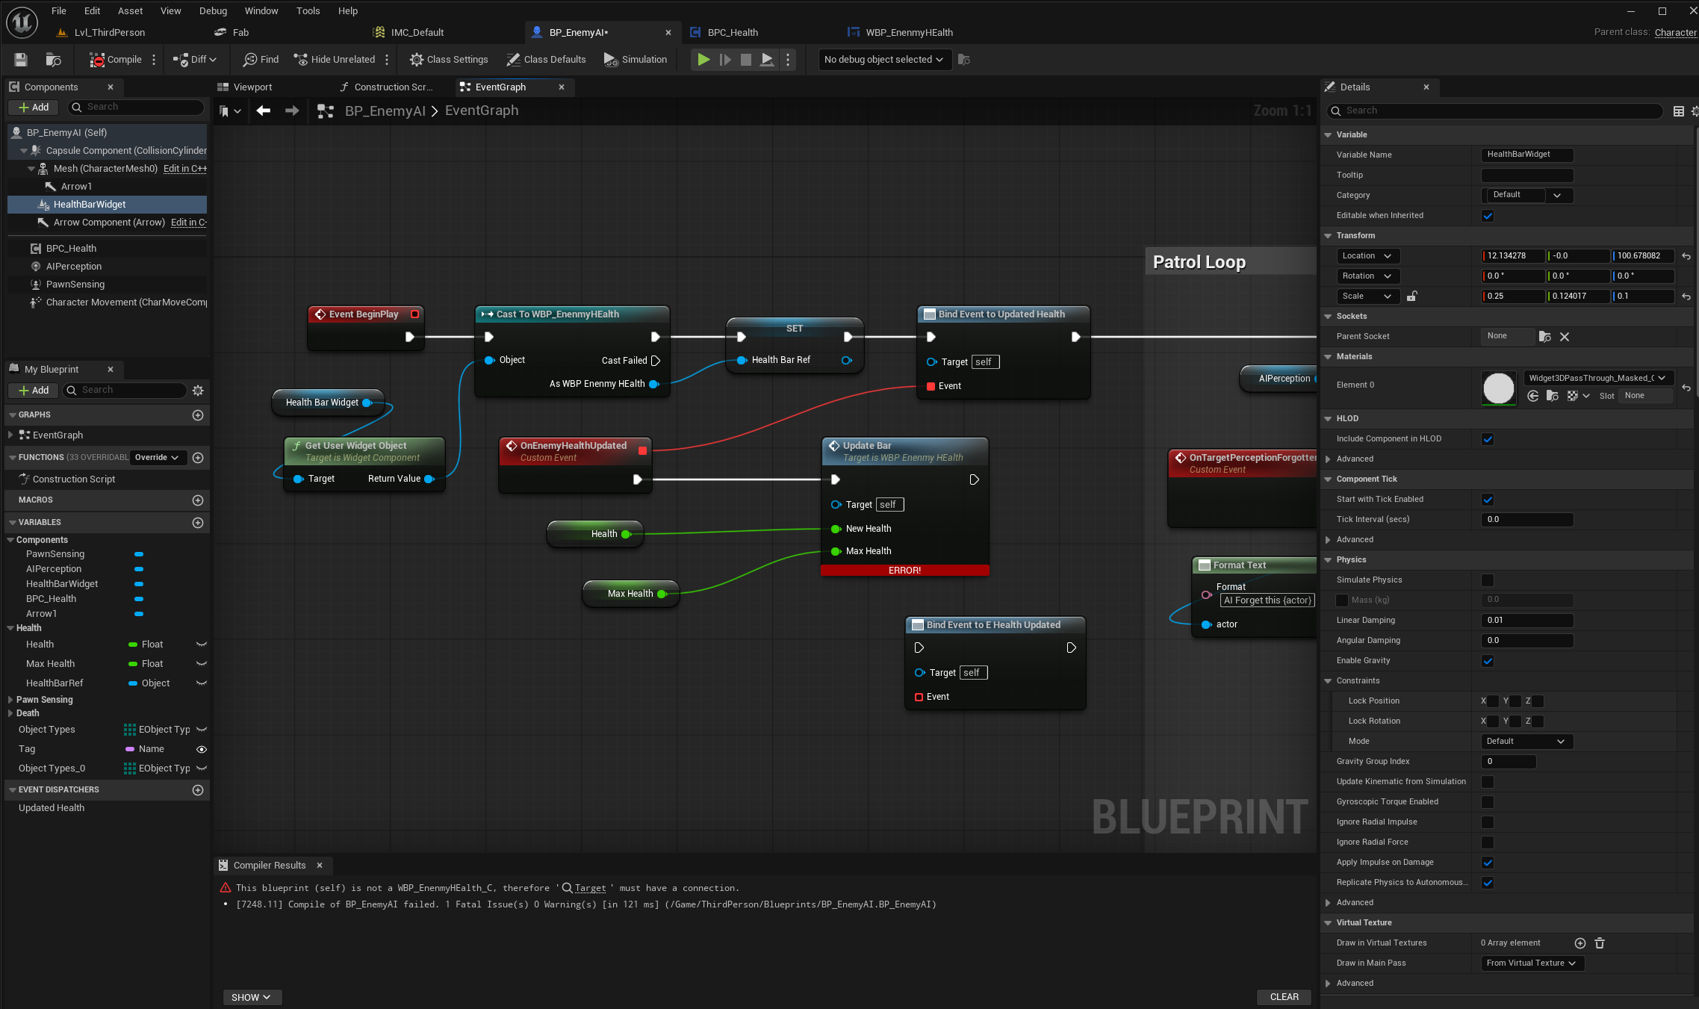Toggle Simulate Physics checkbox

[x=1488, y=580]
